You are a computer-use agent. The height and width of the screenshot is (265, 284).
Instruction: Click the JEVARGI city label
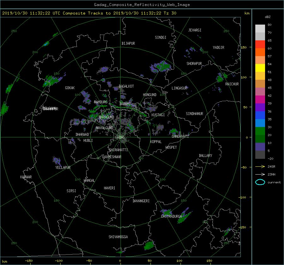pyautogui.click(x=195, y=30)
